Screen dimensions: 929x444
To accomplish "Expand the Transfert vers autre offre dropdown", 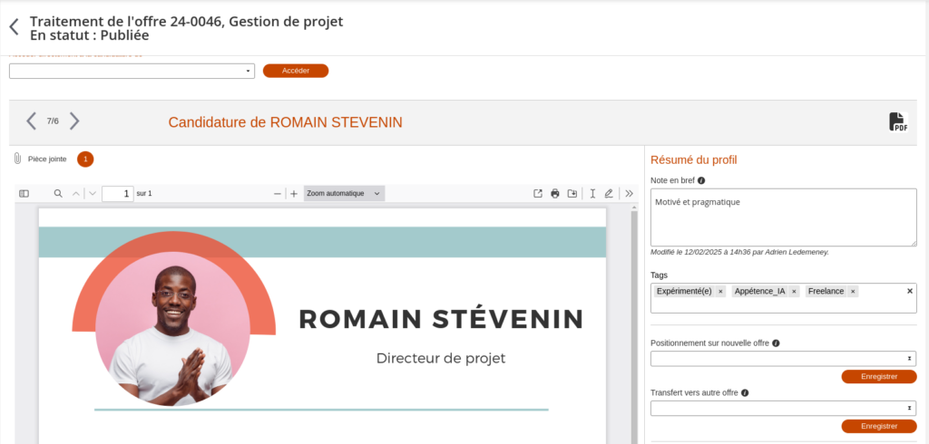I will click(x=783, y=409).
